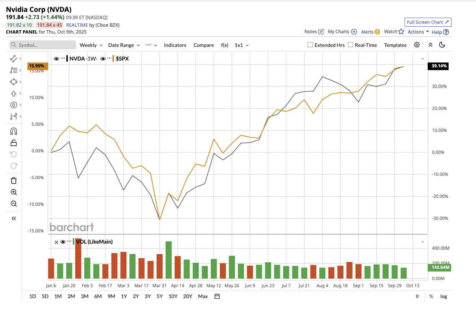
Task: Toggle log scale button
Action: [444, 296]
